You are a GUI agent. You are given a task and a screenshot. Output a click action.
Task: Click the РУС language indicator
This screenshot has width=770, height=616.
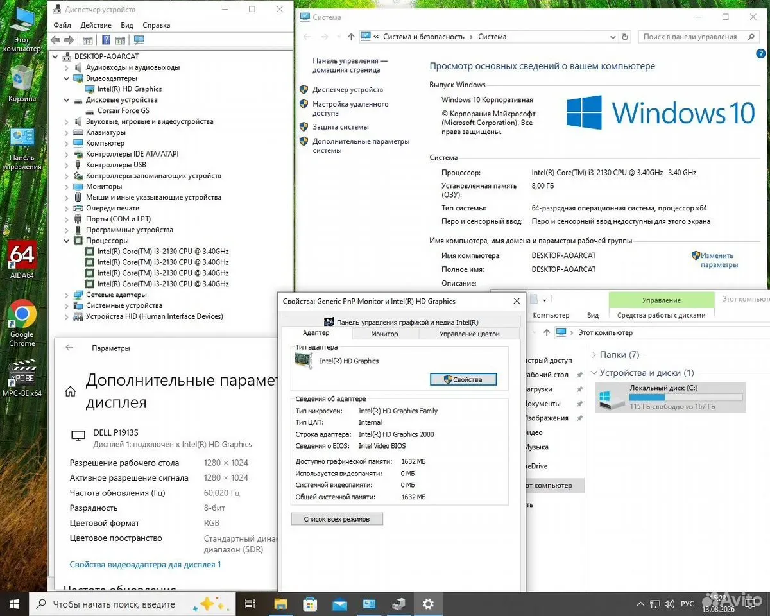pos(687,604)
